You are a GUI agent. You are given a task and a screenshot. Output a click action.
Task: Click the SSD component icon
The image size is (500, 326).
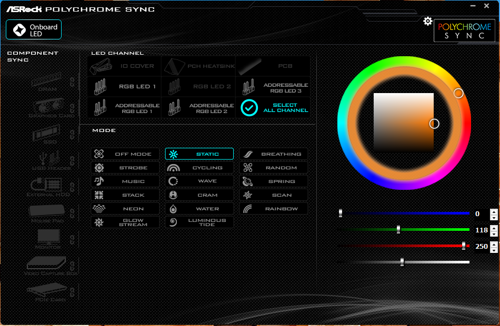[46, 133]
